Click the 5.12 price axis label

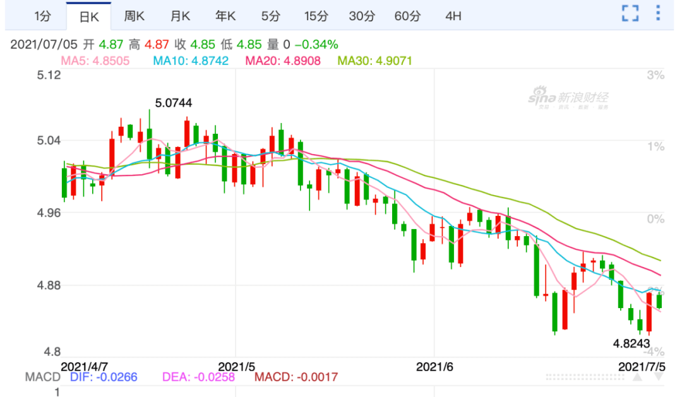pos(49,75)
